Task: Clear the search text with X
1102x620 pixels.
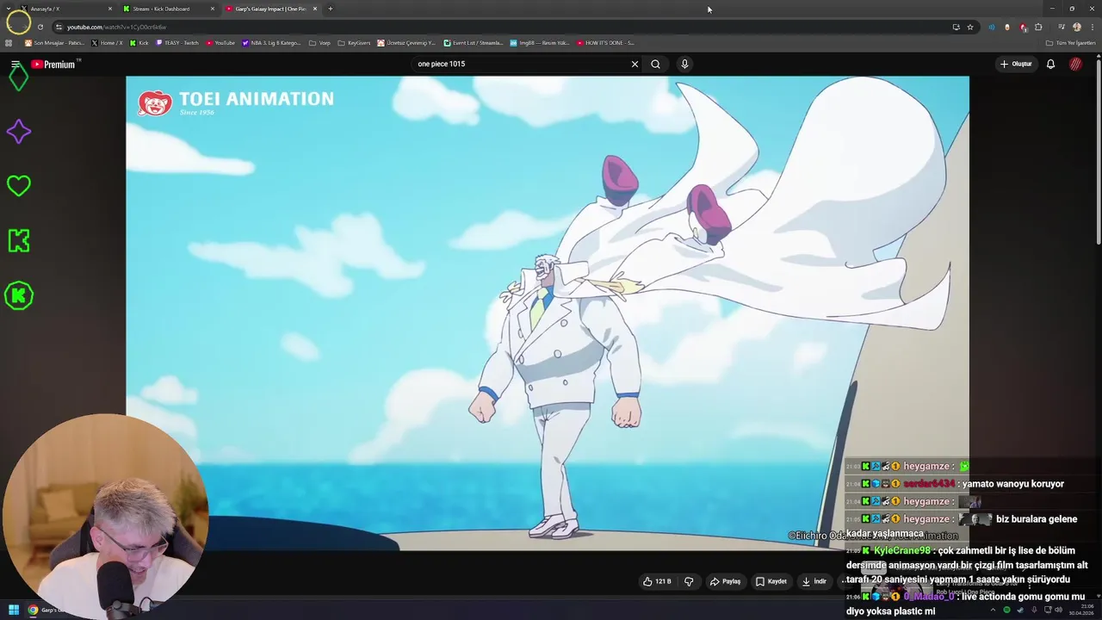Action: click(635, 64)
